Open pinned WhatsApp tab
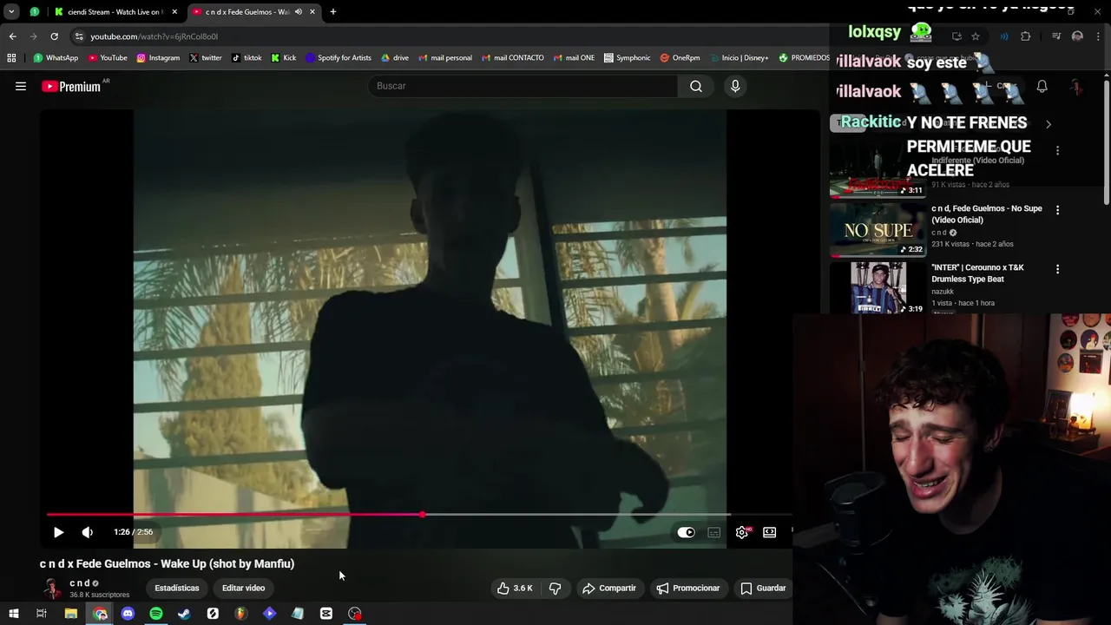Image resolution: width=1111 pixels, height=625 pixels. tap(35, 11)
